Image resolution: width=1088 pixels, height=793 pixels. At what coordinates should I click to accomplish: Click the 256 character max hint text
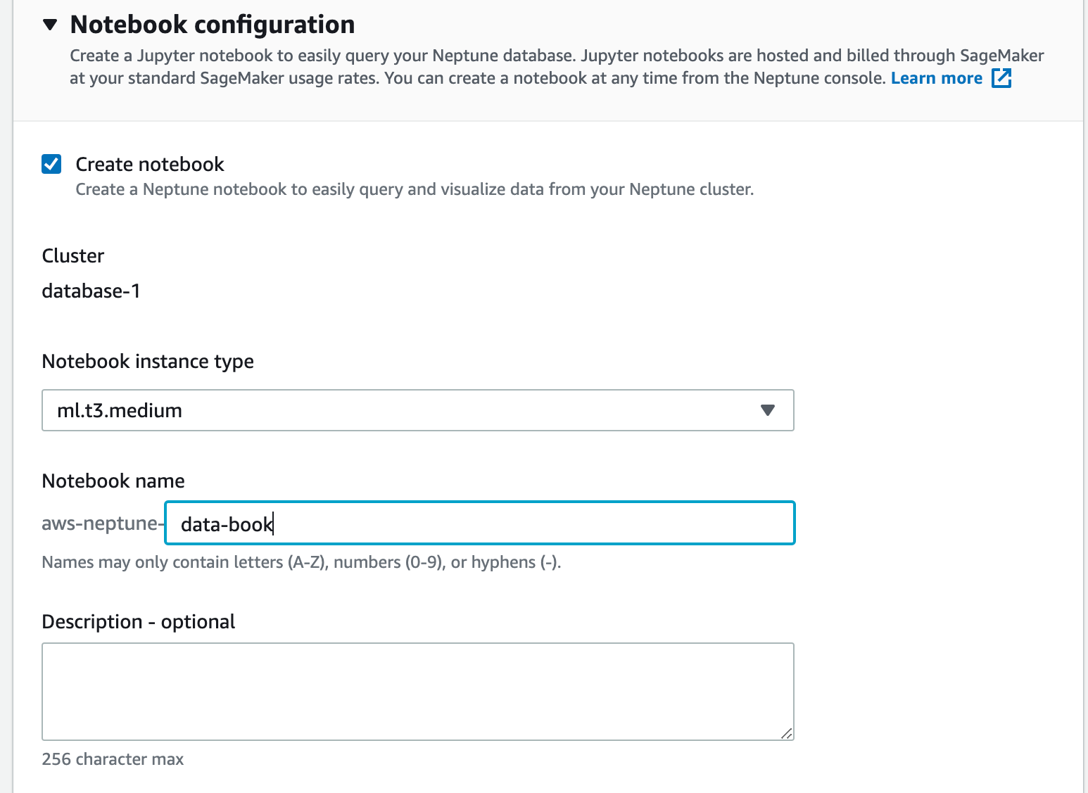113,759
